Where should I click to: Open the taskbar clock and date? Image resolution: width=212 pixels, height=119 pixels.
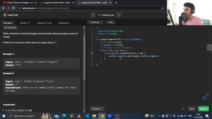click(198, 116)
